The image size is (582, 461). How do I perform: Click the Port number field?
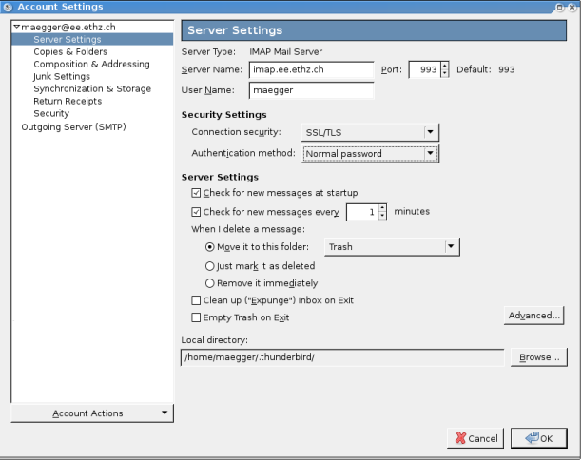point(425,69)
